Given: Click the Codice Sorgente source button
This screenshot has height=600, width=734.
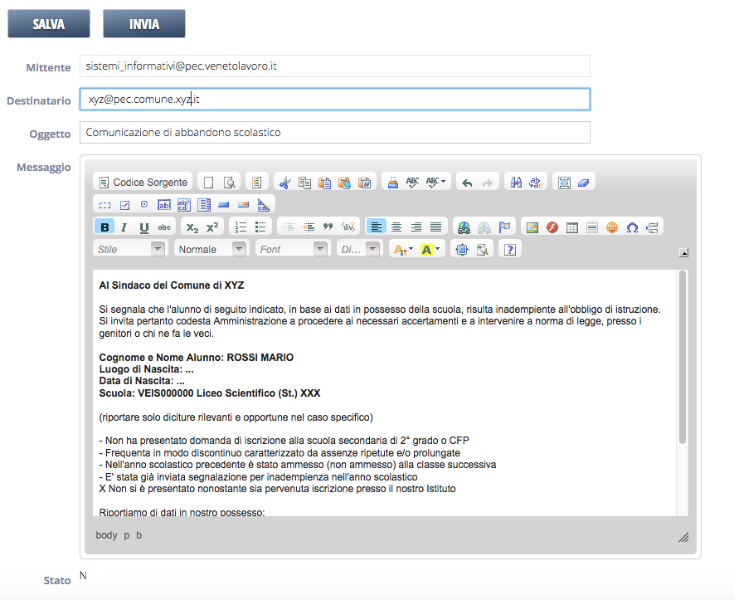Looking at the screenshot, I should click(143, 182).
